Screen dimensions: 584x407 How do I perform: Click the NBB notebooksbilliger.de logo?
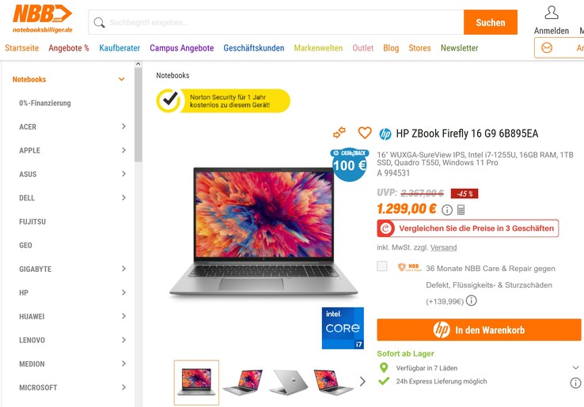pyautogui.click(x=42, y=19)
